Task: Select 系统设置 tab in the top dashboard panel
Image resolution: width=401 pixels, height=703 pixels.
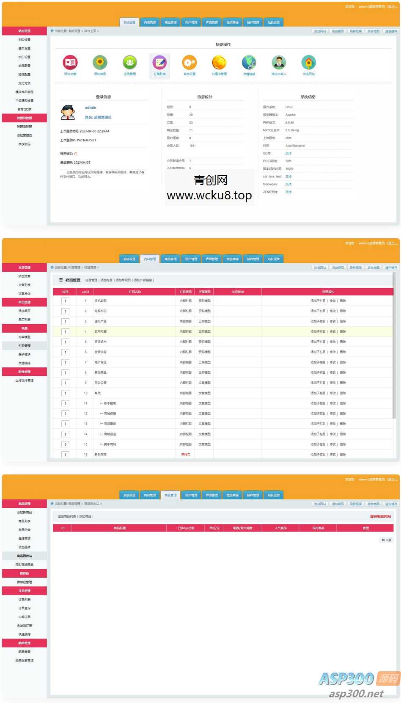Action: tap(129, 22)
